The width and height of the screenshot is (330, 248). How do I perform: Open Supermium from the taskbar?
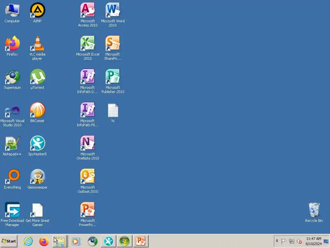click(92, 241)
